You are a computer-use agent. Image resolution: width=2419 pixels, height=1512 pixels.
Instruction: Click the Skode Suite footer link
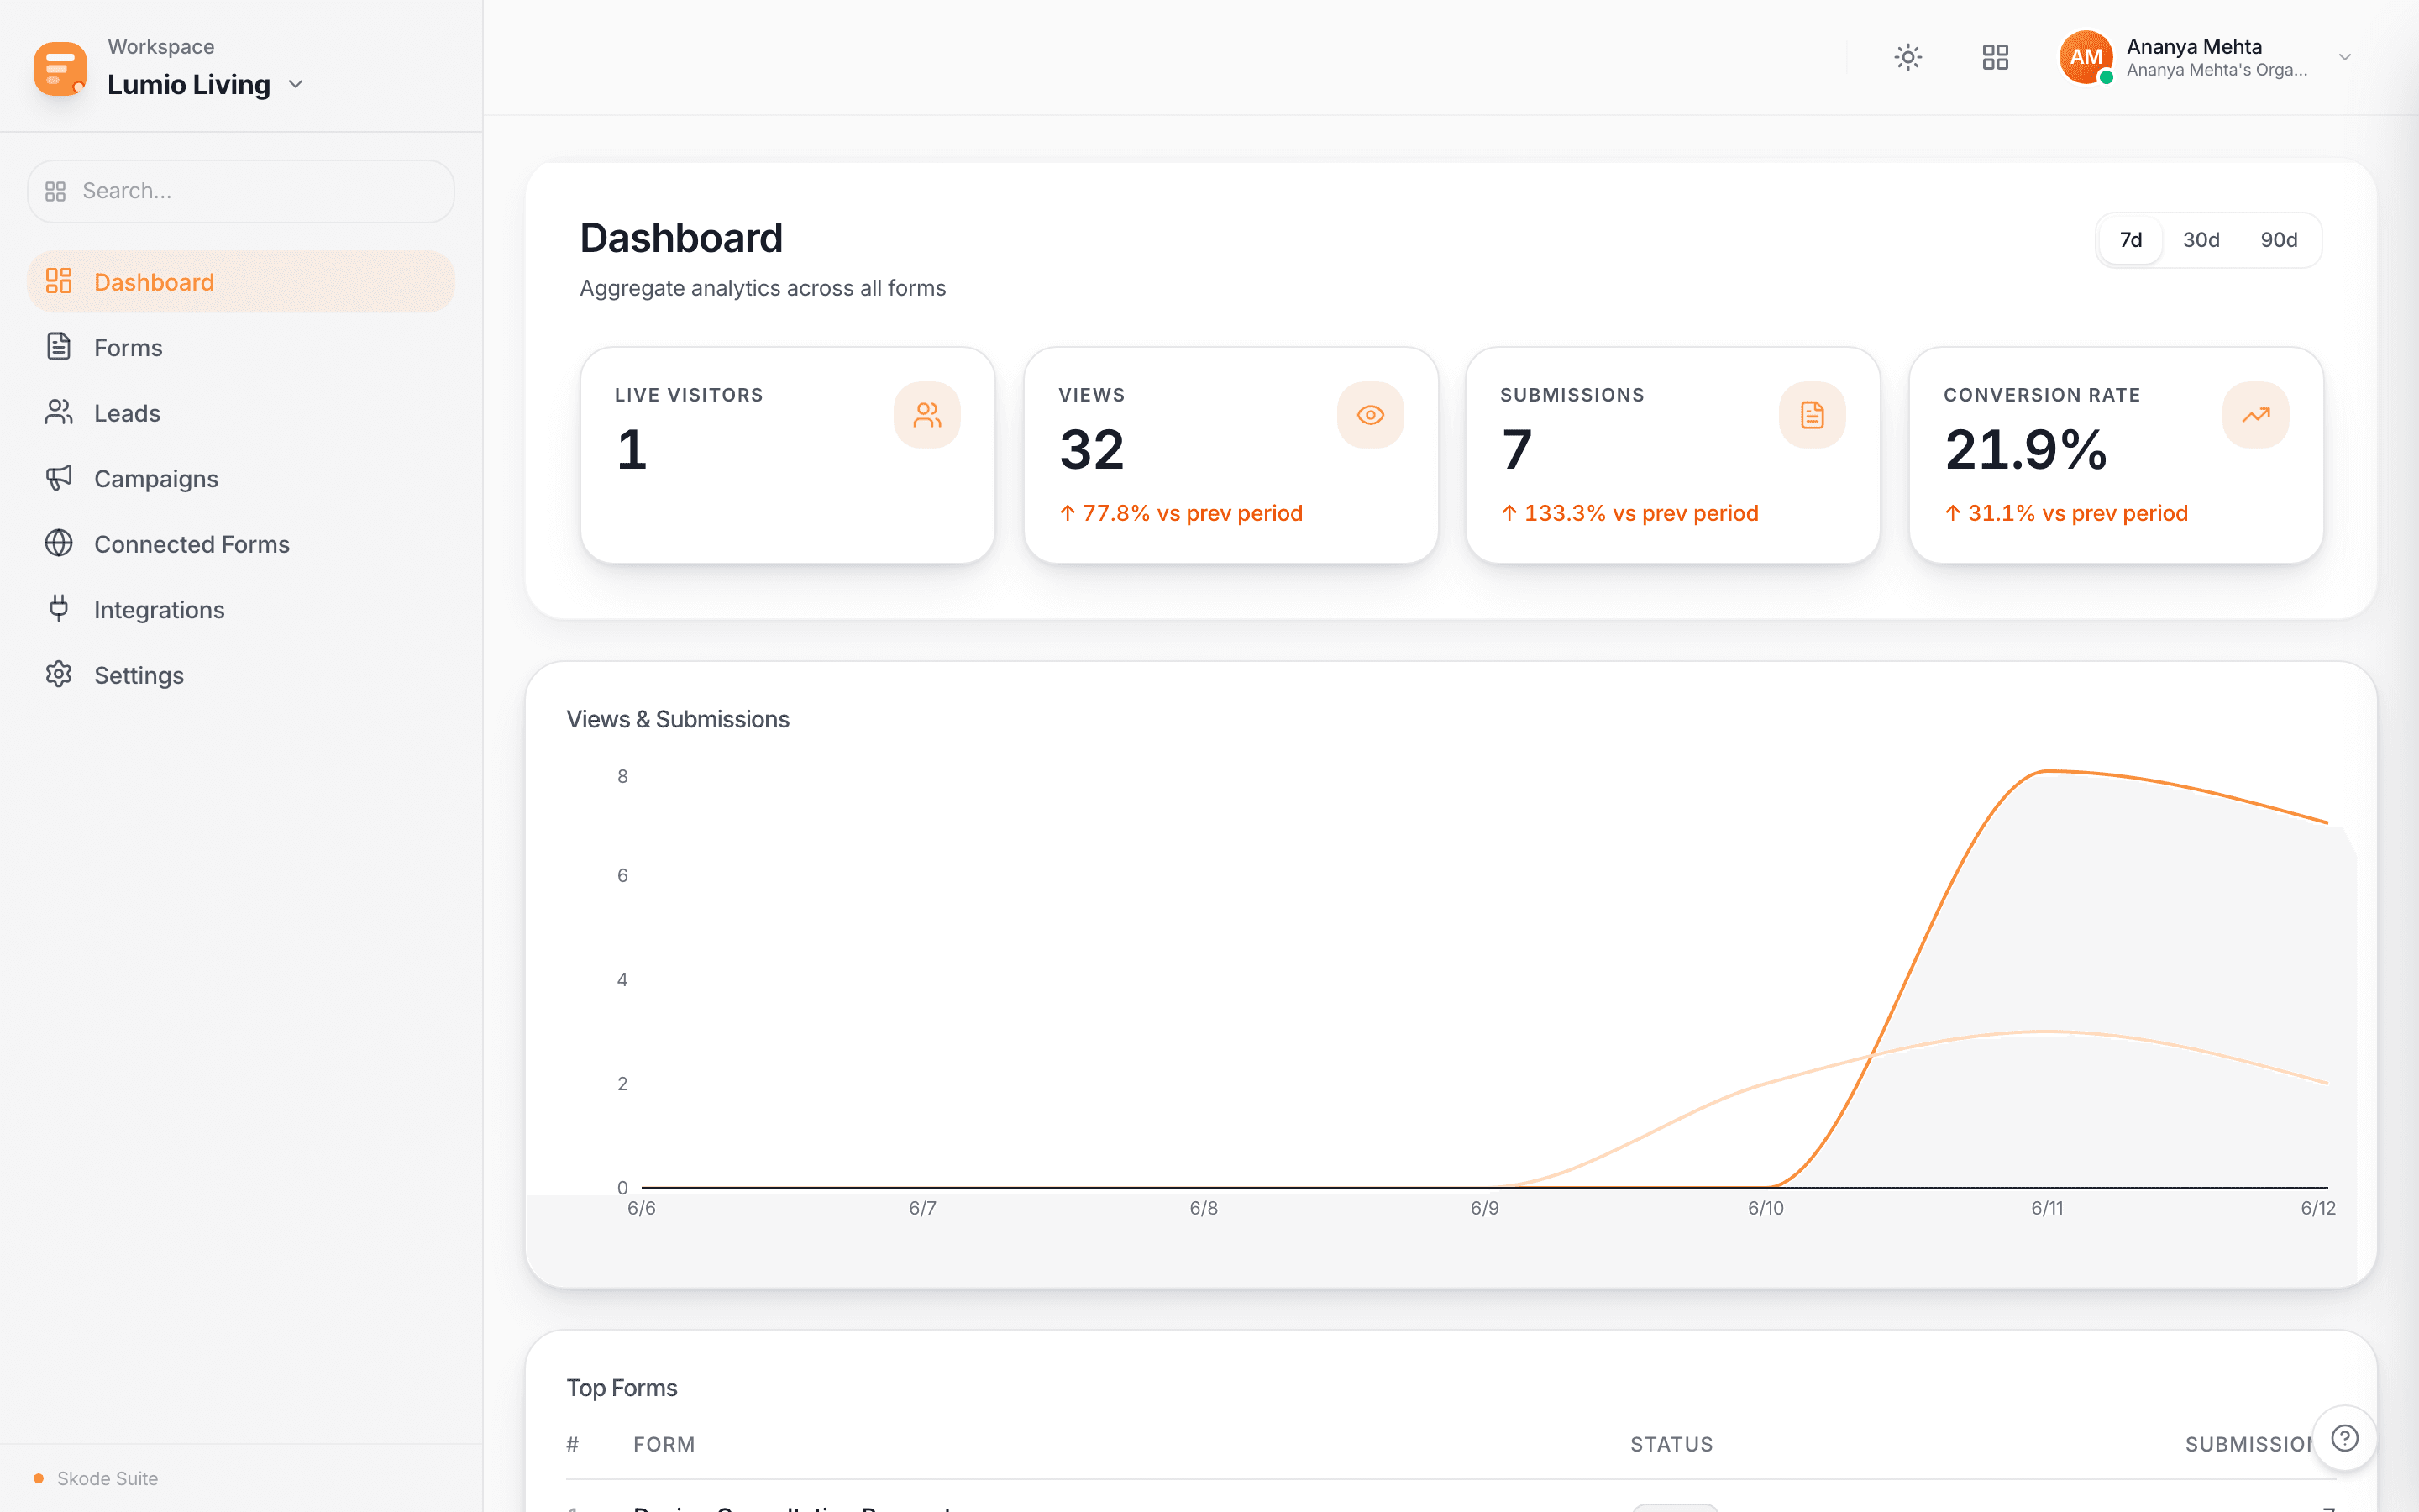(107, 1478)
